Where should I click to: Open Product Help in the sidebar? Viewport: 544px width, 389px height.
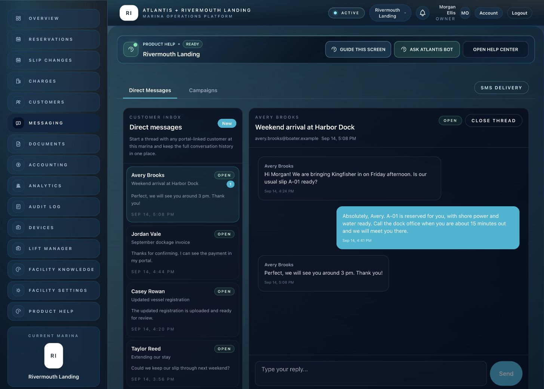53,311
